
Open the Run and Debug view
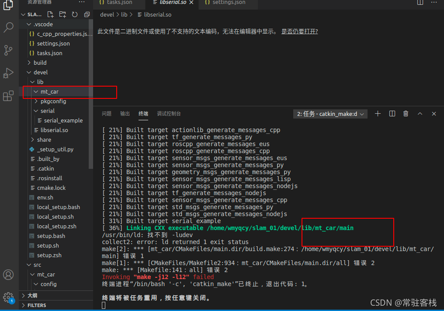click(8, 73)
